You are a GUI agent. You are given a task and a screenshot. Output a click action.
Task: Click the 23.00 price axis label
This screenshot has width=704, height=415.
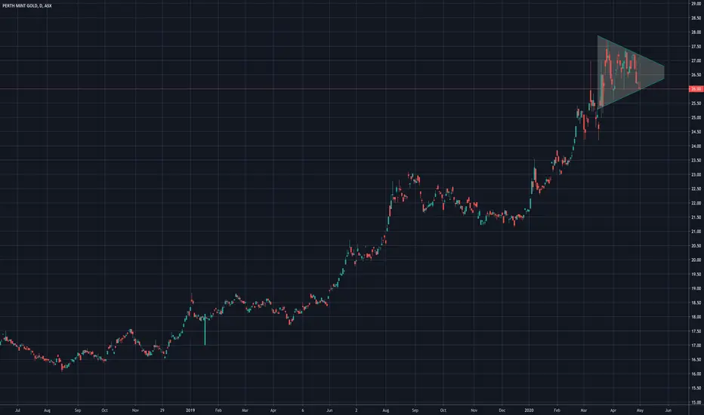pos(696,174)
